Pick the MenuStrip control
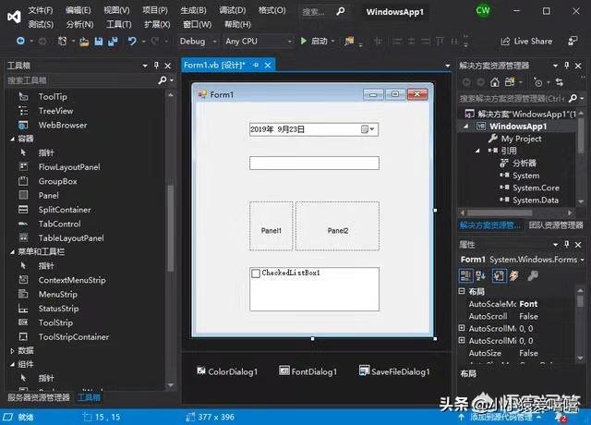 pos(57,294)
